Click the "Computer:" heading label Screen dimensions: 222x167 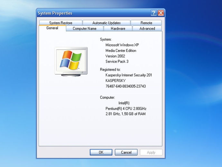click(x=107, y=97)
